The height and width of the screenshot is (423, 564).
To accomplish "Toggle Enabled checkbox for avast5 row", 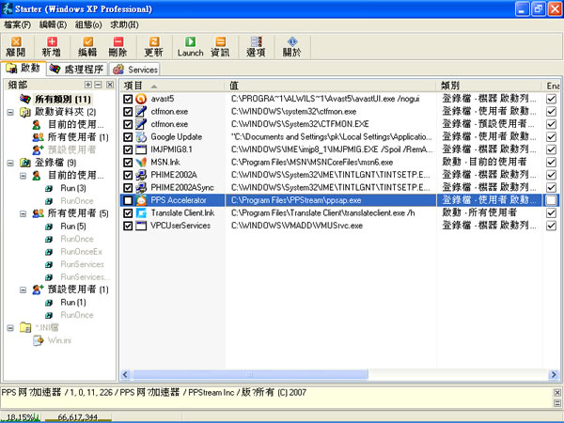I will [551, 99].
